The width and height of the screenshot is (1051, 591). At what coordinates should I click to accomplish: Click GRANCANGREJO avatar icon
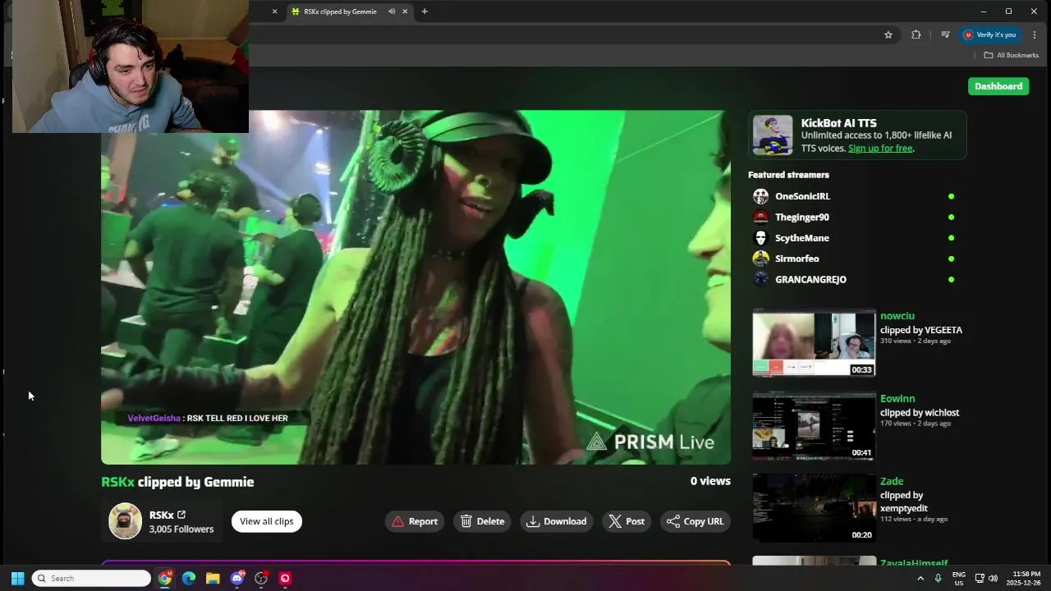click(x=761, y=279)
